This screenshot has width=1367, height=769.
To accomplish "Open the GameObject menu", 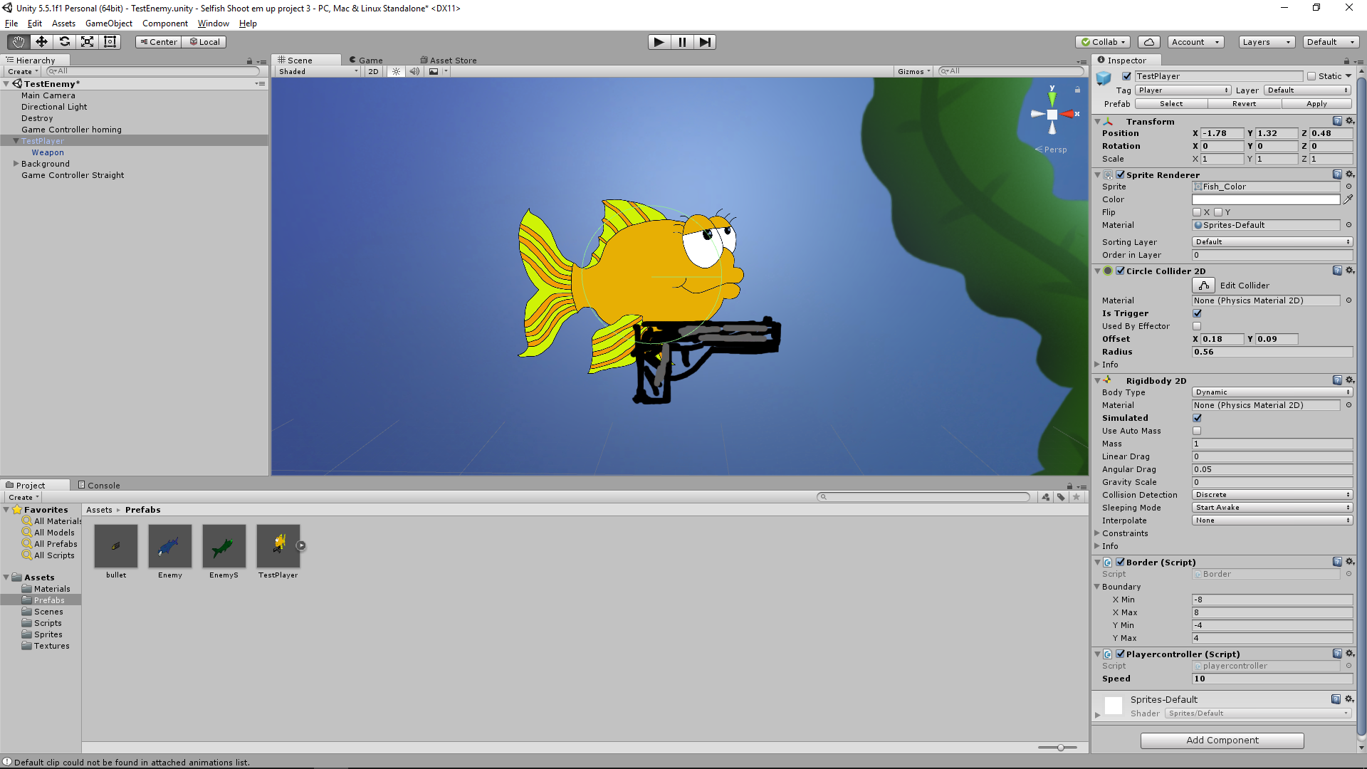I will point(108,23).
